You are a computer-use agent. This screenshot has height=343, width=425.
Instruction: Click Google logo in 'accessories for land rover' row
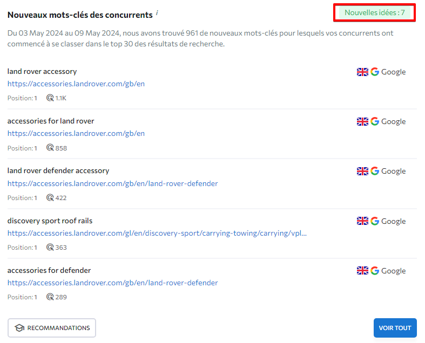click(375, 121)
